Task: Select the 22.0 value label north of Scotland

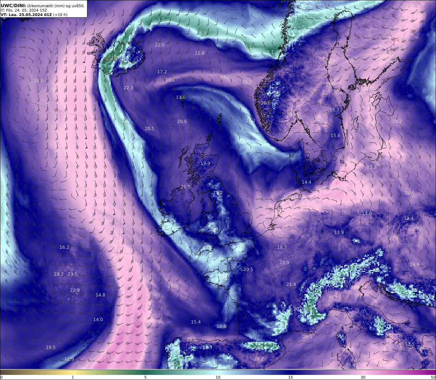Action: (x=160, y=45)
